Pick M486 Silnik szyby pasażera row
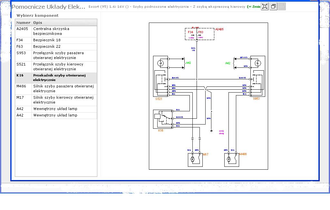330x210 pixels. click(56, 89)
